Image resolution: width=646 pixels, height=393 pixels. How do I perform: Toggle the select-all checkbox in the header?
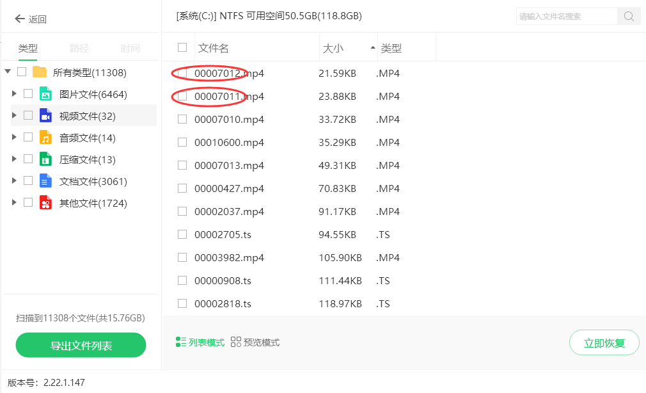point(182,47)
